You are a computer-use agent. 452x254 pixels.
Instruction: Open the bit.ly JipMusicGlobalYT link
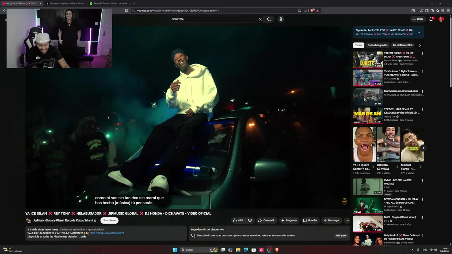(107, 233)
